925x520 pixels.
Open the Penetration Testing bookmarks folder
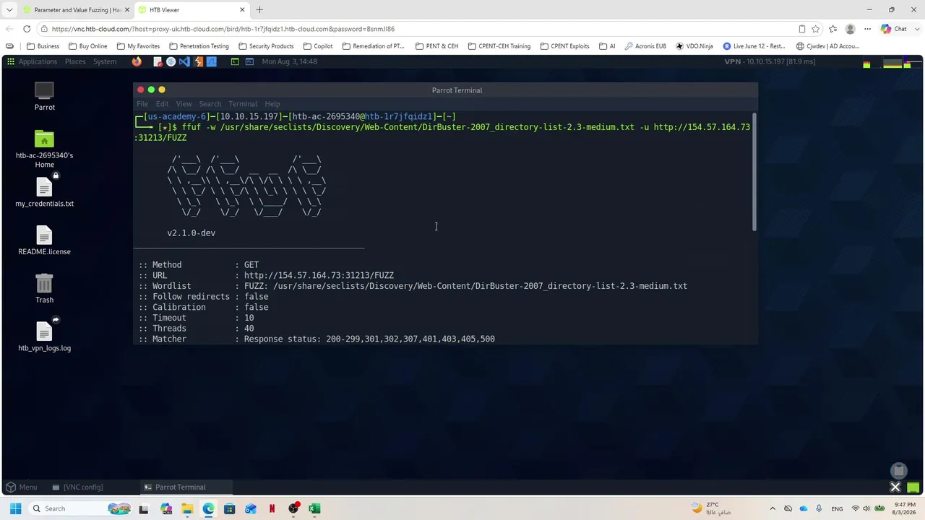point(199,46)
